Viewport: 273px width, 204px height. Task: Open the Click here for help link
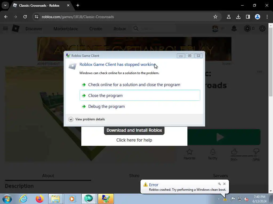click(134, 140)
